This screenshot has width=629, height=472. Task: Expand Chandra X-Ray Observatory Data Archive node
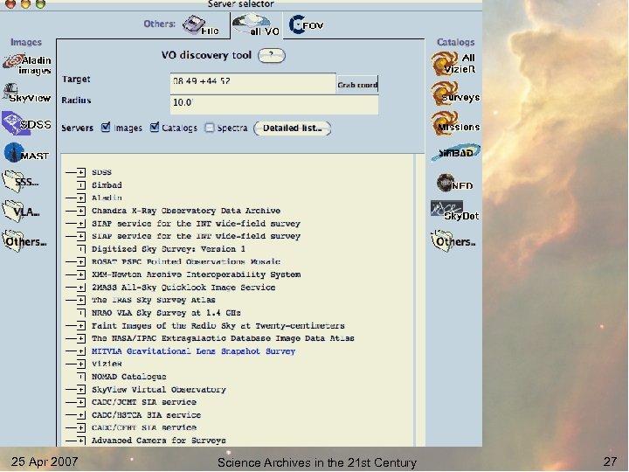click(81, 212)
